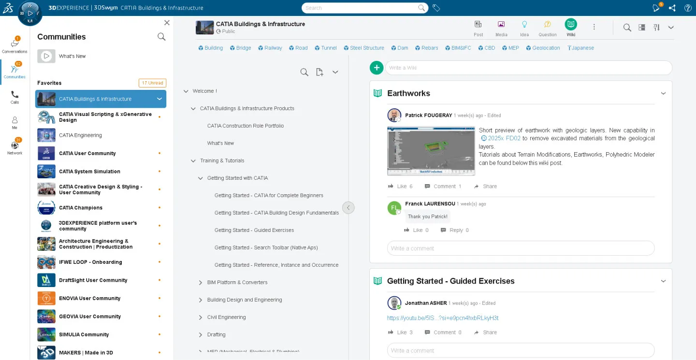Image resolution: width=696 pixels, height=360 pixels.
Task: Open the 3DEXPERIENCE compass
Action: tap(30, 13)
